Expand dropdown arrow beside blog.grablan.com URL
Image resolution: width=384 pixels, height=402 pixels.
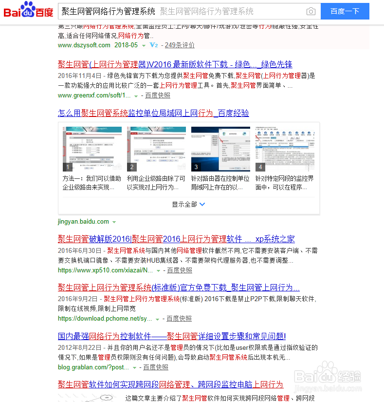coord(134,368)
